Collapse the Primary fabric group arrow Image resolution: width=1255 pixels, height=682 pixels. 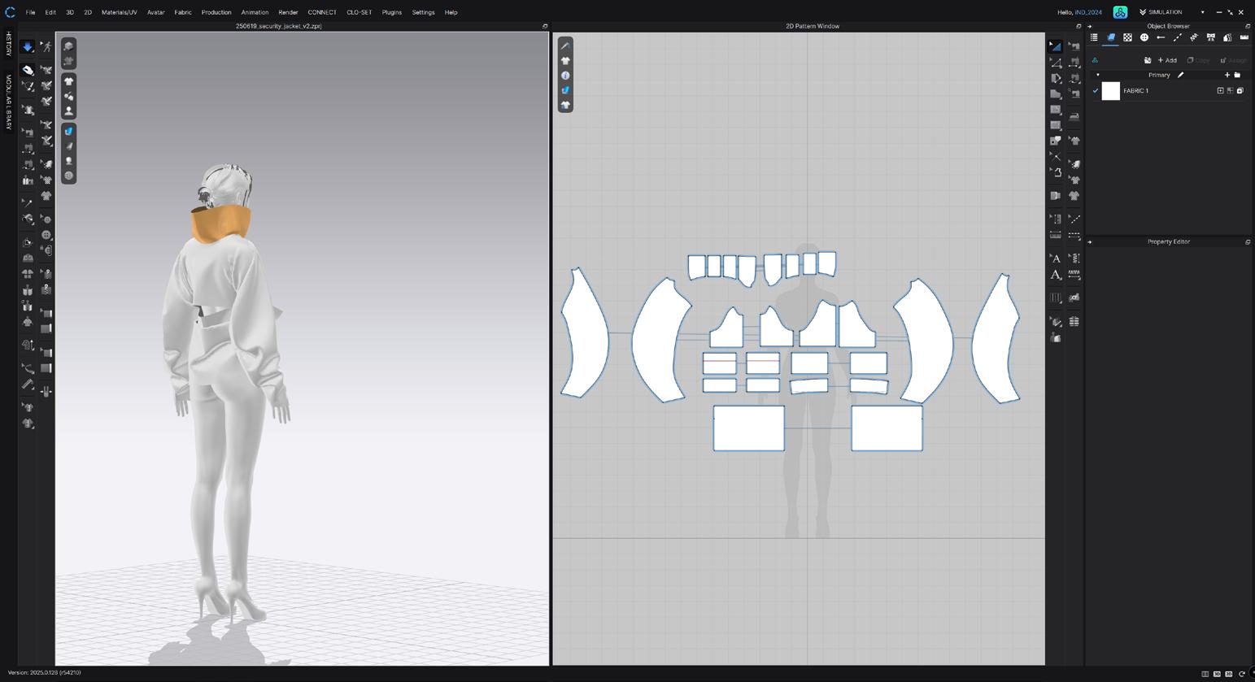(1097, 75)
